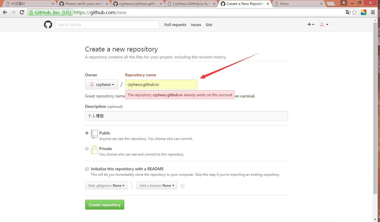Click the license info icon
Screen dimensions: 380x222
pos(182,186)
